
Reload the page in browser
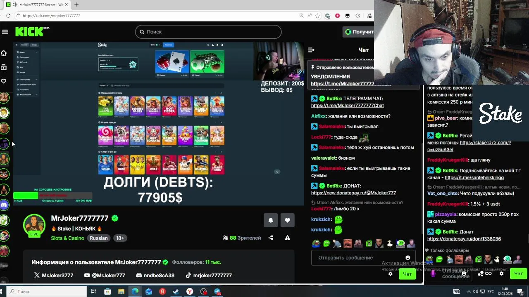coord(8,16)
